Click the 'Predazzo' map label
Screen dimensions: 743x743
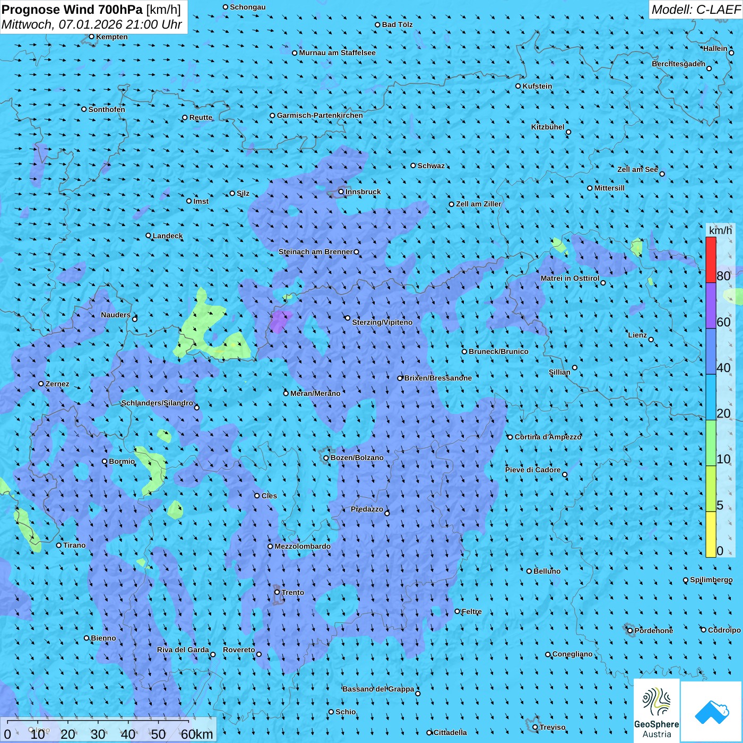pyautogui.click(x=367, y=509)
